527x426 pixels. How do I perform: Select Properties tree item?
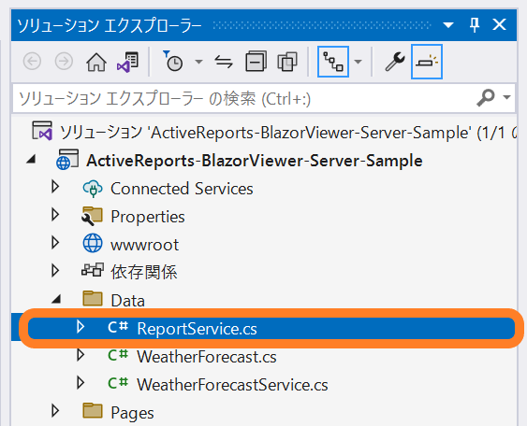coord(148,217)
